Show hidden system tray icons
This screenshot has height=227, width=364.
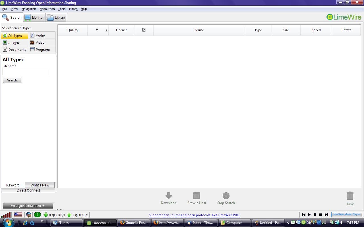[x=288, y=223]
